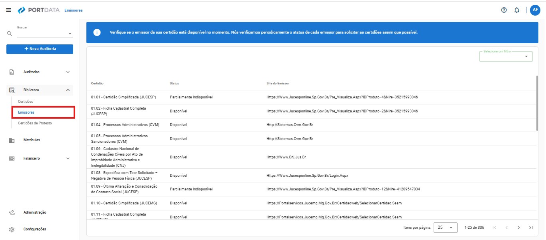Screen dimensions: 546x240
Task: Go to next page of table
Action: click(x=519, y=228)
